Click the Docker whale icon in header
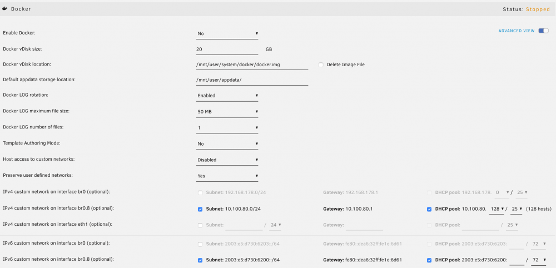This screenshot has width=556, height=268. (x=5, y=9)
